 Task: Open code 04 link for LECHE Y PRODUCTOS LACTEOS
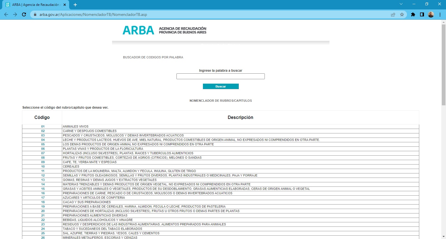tap(43, 140)
